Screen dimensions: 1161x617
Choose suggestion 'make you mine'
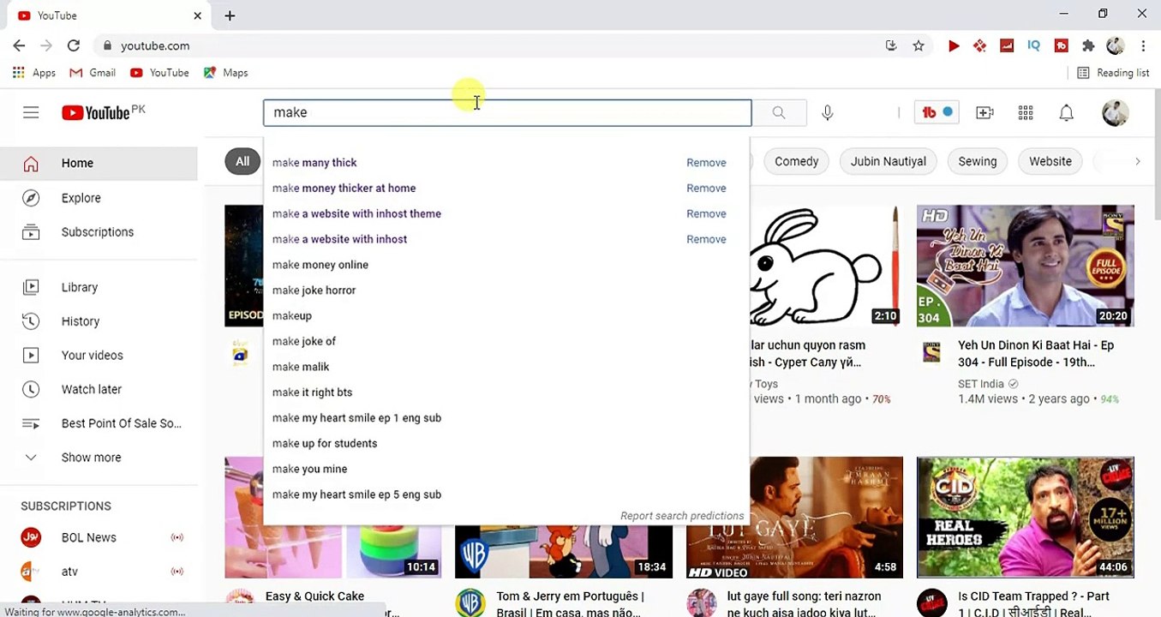(x=506, y=470)
